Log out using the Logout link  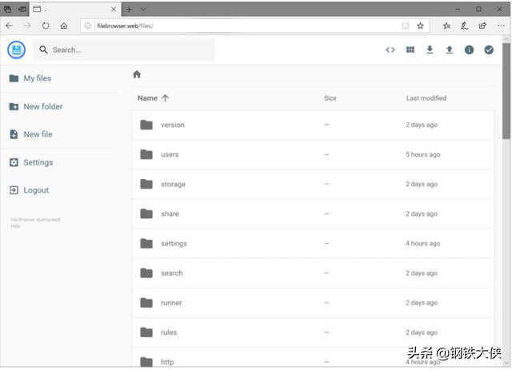click(x=36, y=190)
